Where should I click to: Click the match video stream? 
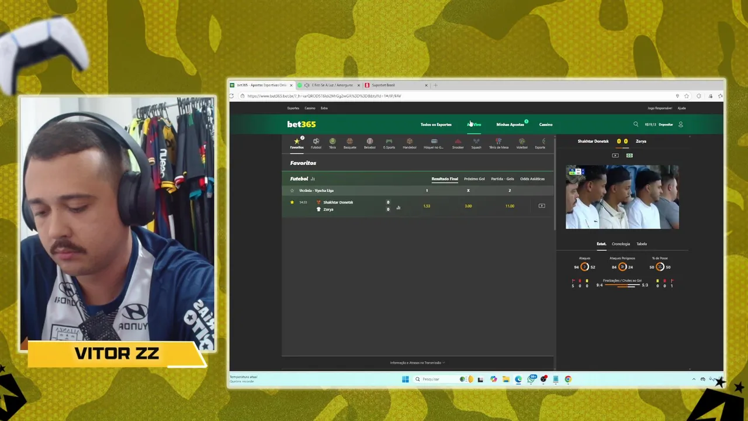pyautogui.click(x=622, y=197)
